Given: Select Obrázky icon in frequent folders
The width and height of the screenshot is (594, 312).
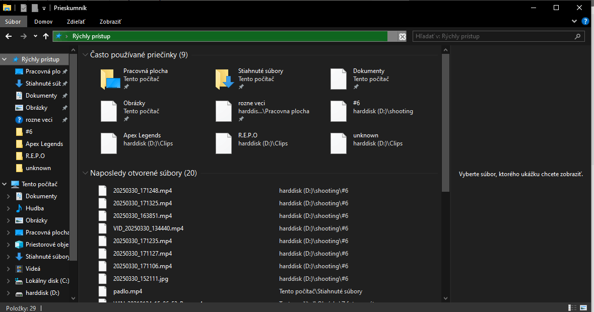Looking at the screenshot, I should [x=109, y=111].
